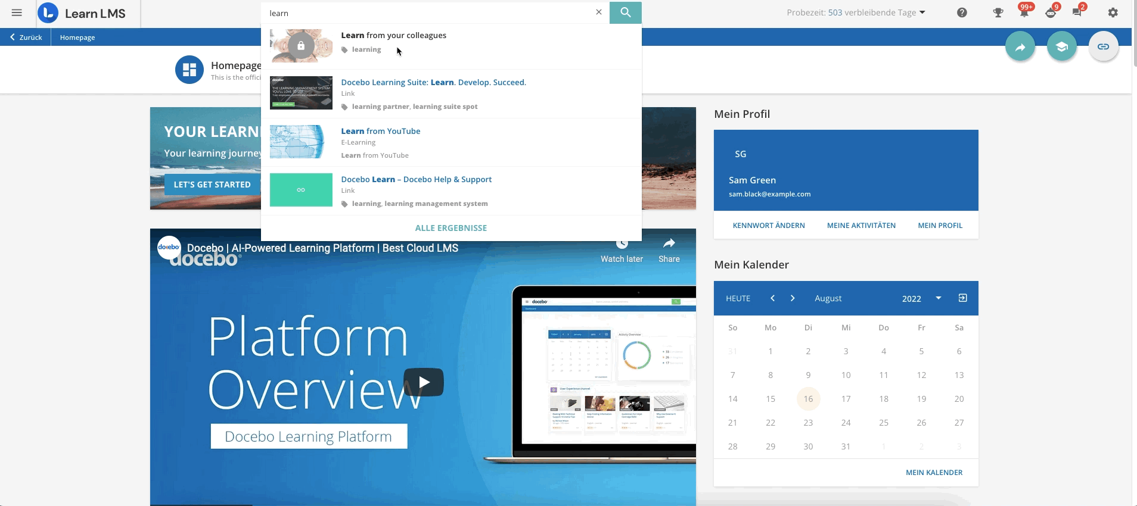Click the magnifier search button
This screenshot has height=506, width=1137.
pos(625,13)
